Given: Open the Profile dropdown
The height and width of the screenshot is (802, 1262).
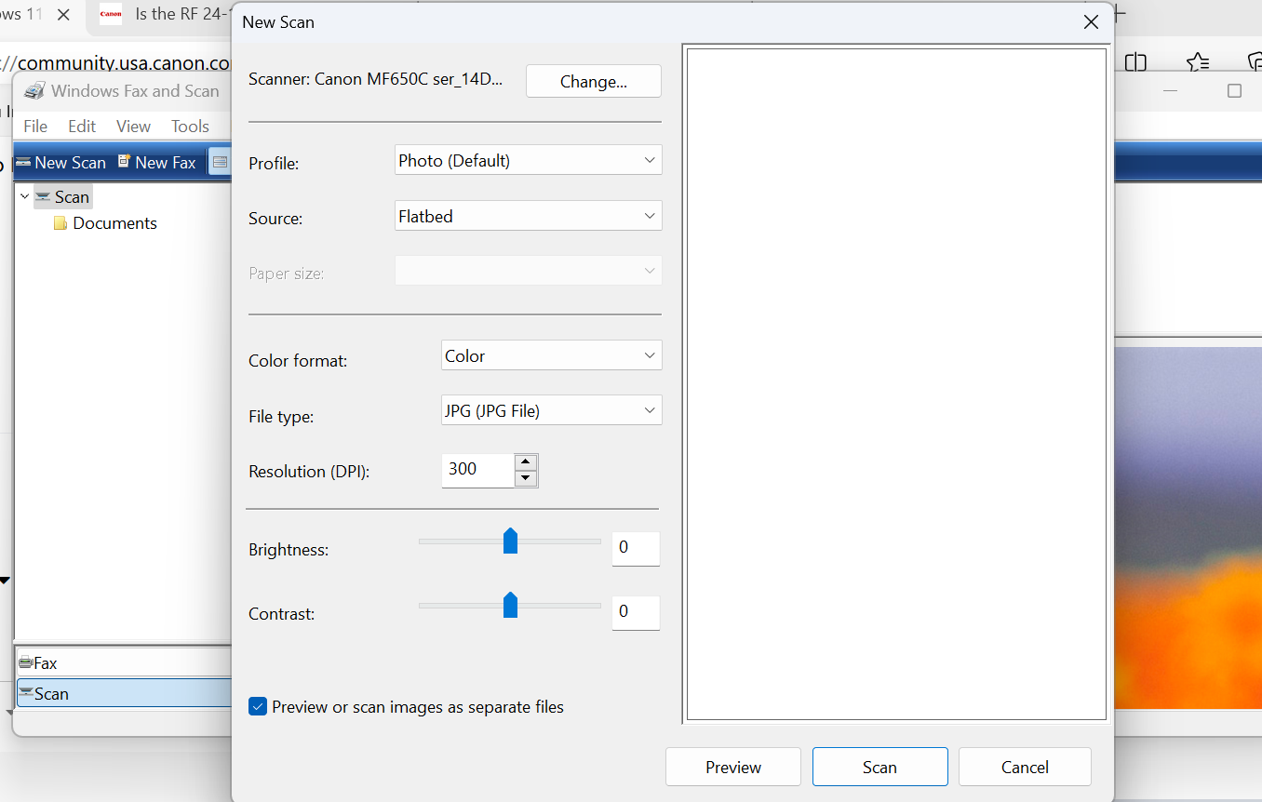Looking at the screenshot, I should coord(528,160).
